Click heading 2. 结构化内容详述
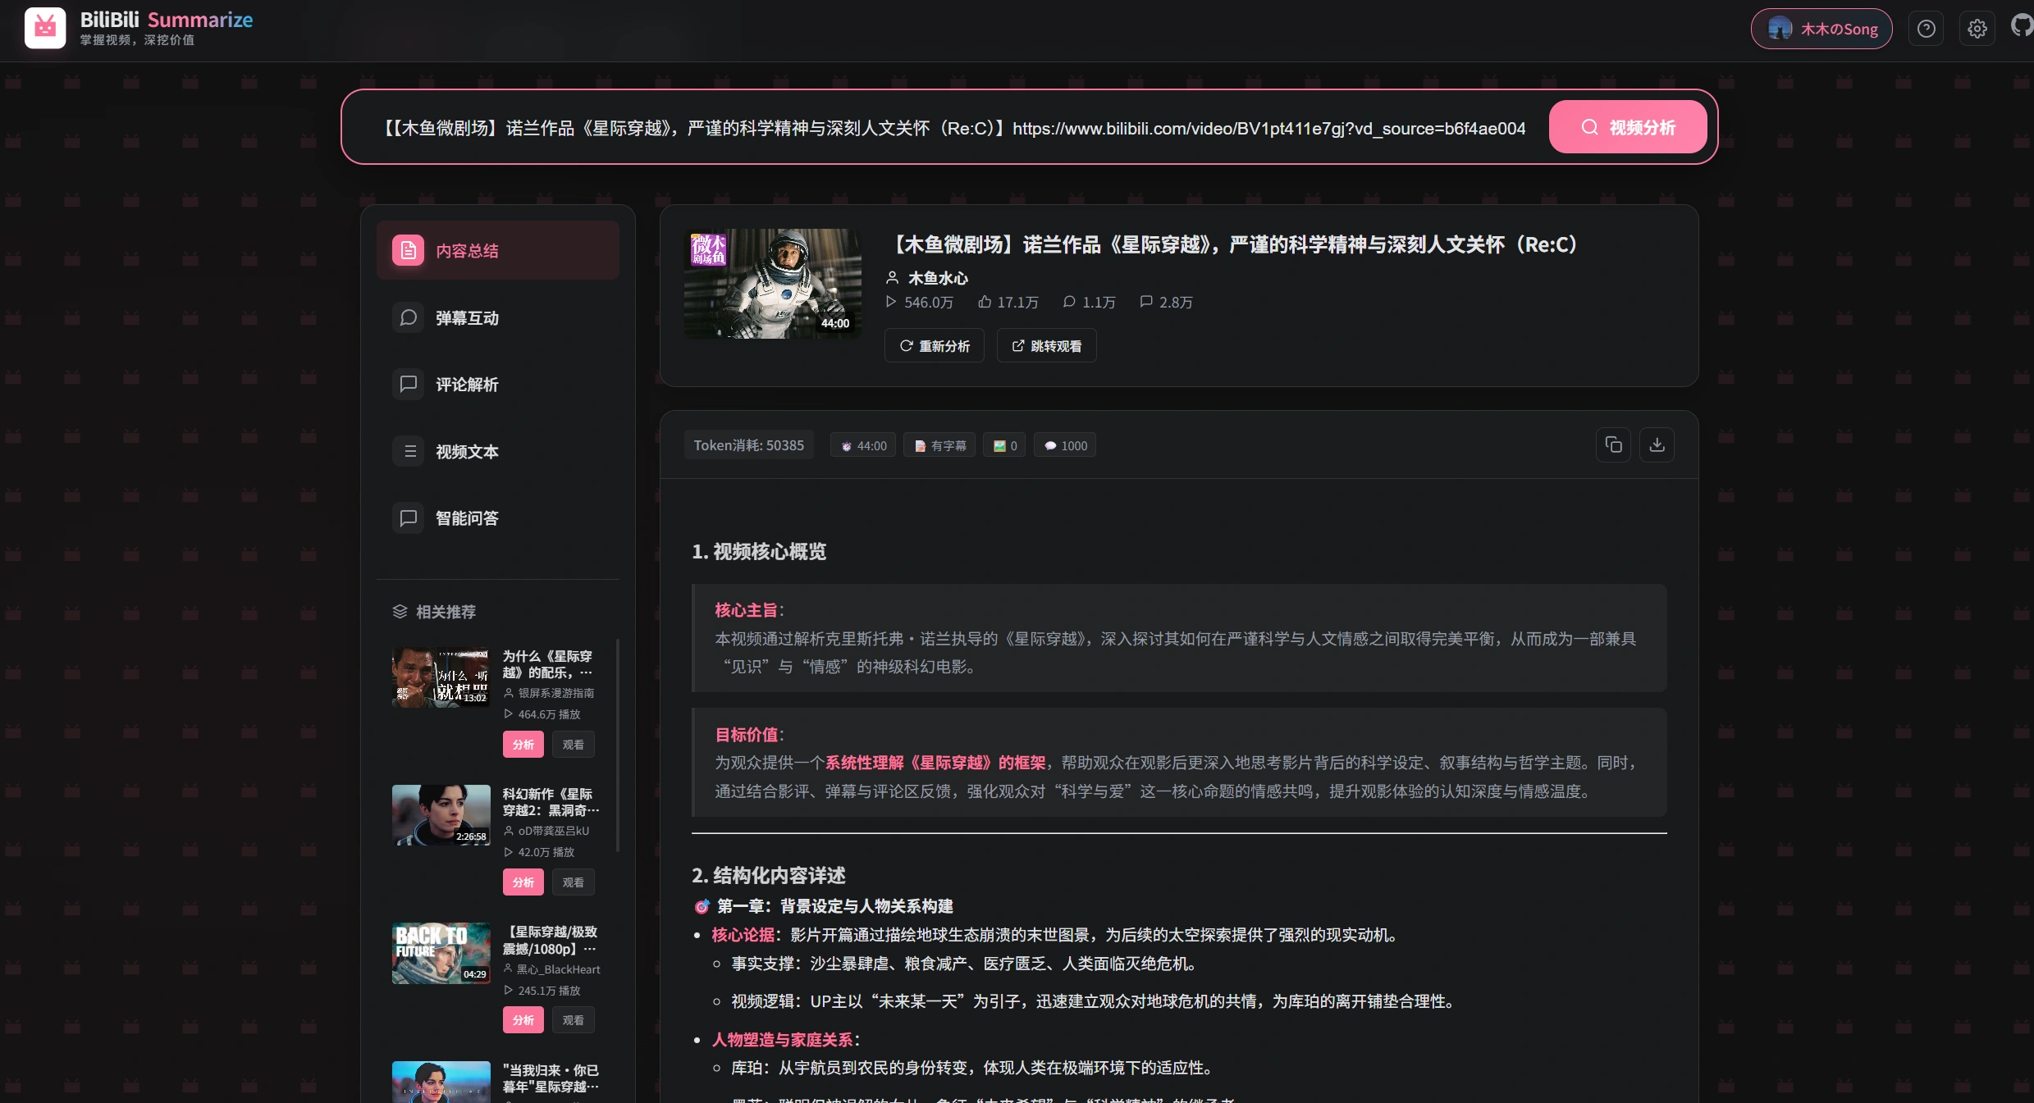Viewport: 2034px width, 1103px height. (769, 875)
